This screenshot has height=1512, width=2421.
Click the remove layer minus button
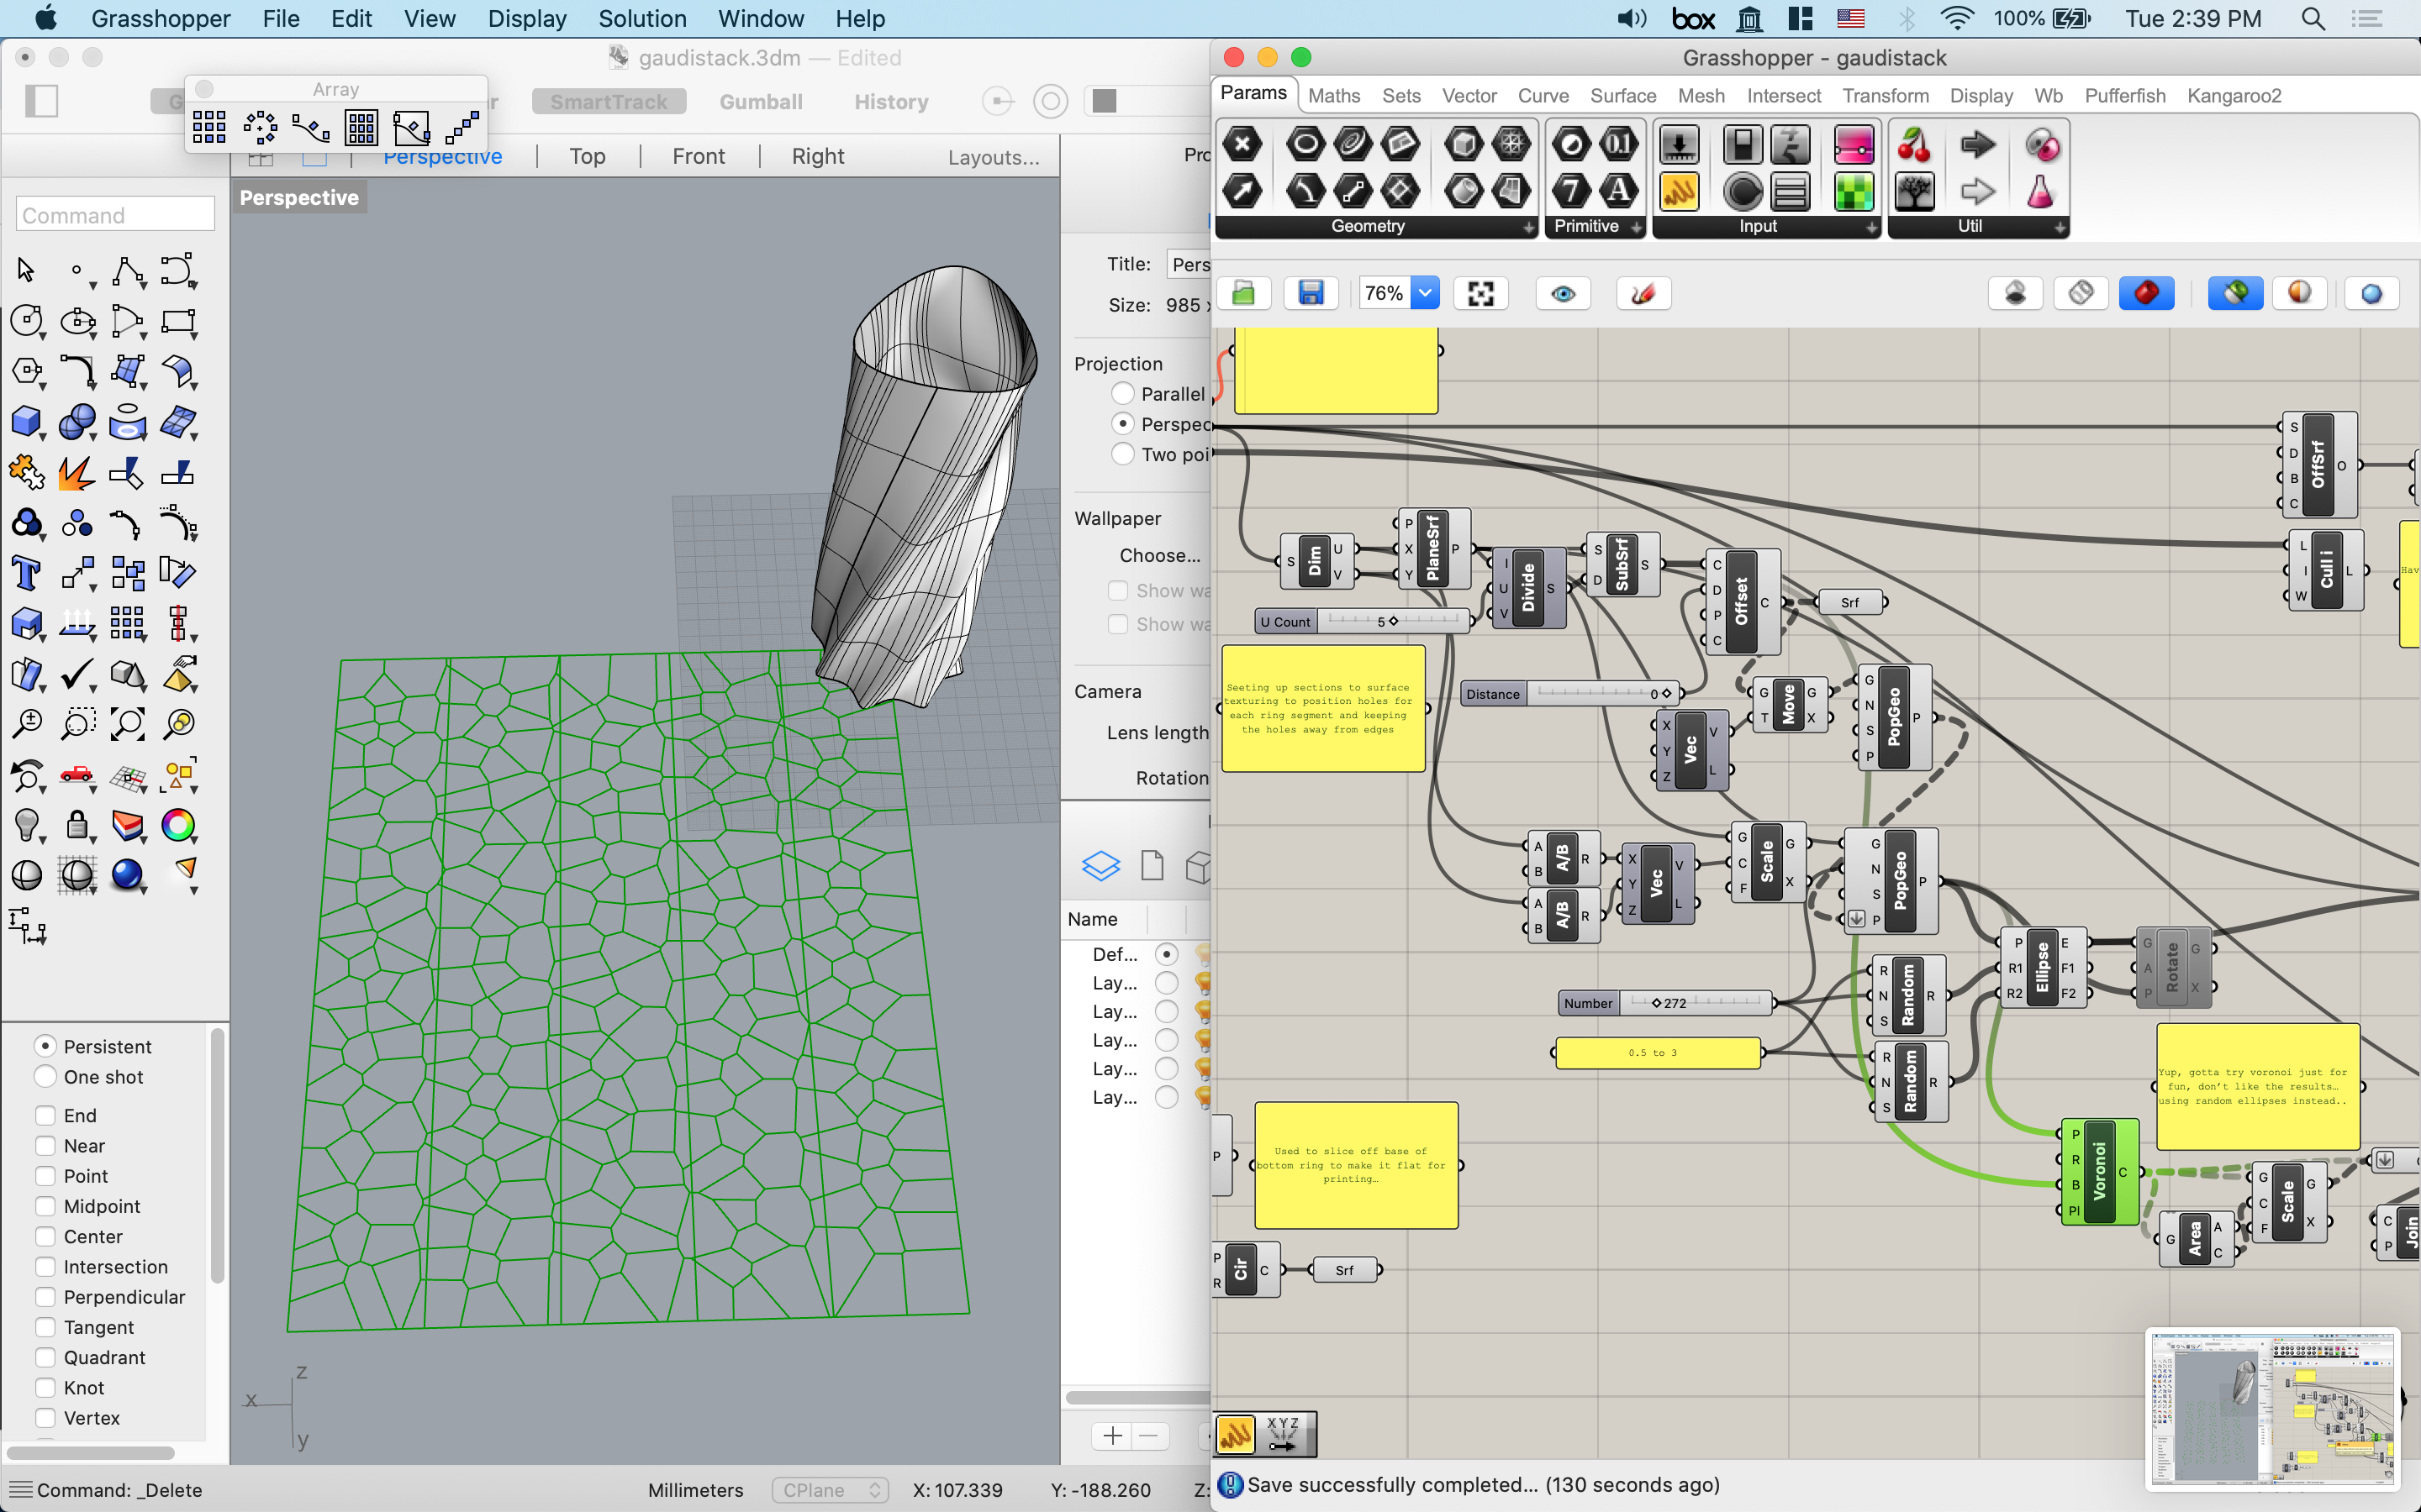tap(1148, 1436)
